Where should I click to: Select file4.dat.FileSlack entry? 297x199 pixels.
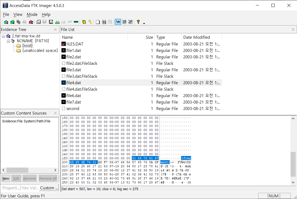click(82, 89)
